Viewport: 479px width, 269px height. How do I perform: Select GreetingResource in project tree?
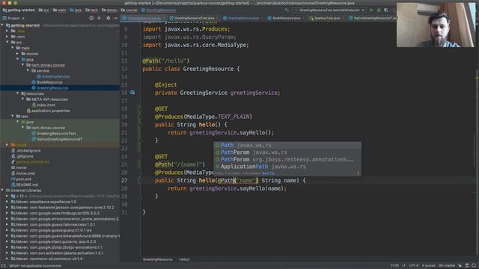[x=52, y=88]
